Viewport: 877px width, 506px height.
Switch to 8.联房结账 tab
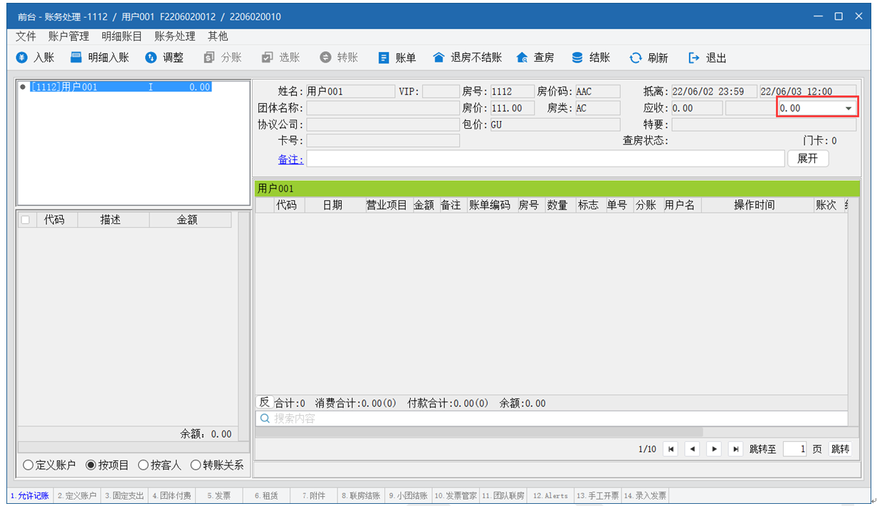[x=361, y=495]
